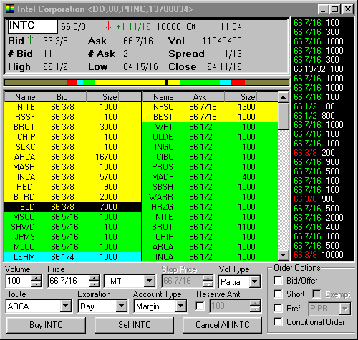Select the NFSC ask at 66 7/16

210,107
